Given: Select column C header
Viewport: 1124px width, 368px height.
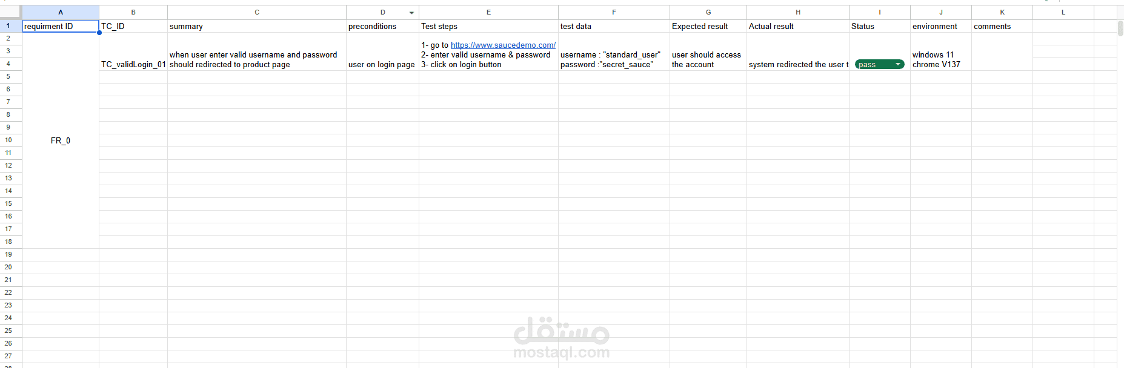Looking at the screenshot, I should coord(257,12).
